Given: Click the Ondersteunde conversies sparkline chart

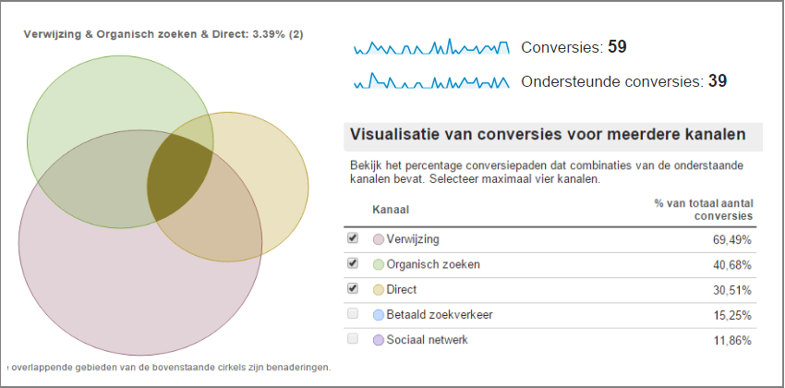Looking at the screenshot, I should click(x=431, y=81).
